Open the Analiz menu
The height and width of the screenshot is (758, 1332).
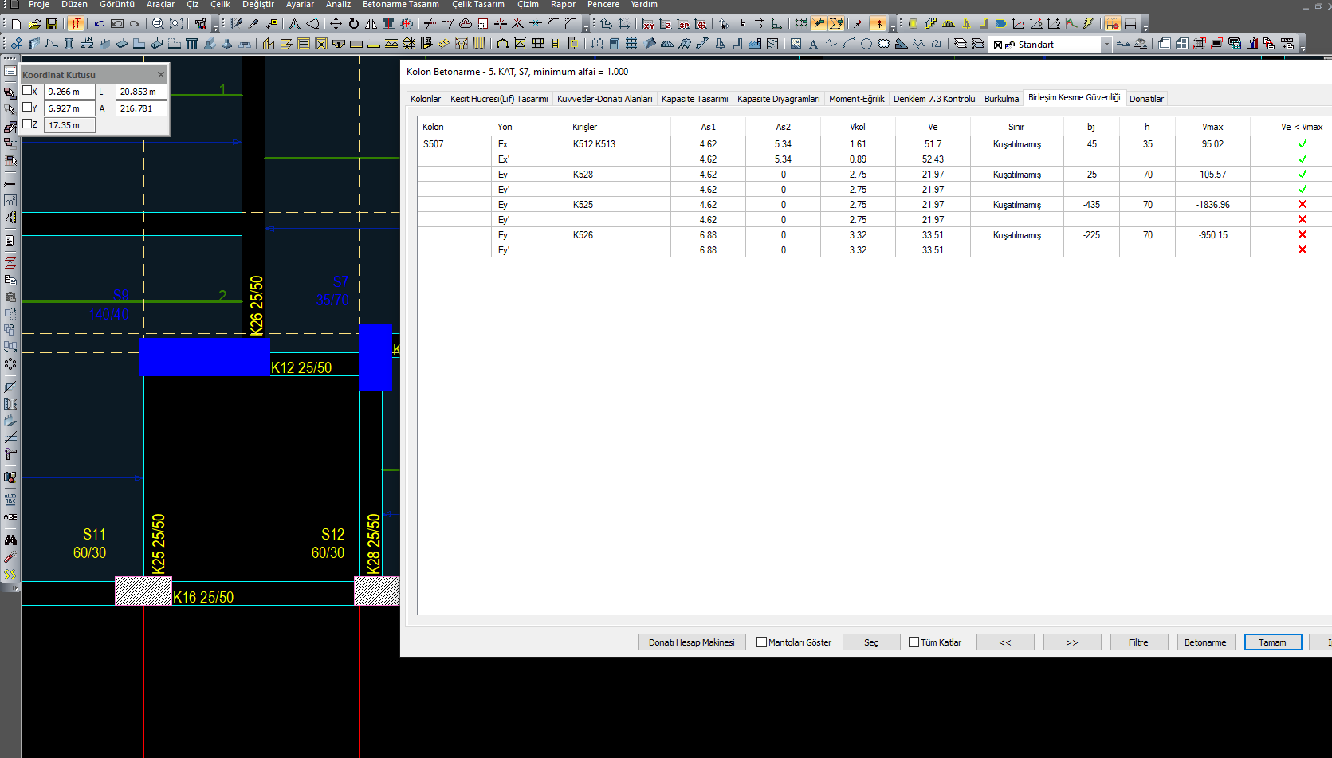[x=338, y=5]
